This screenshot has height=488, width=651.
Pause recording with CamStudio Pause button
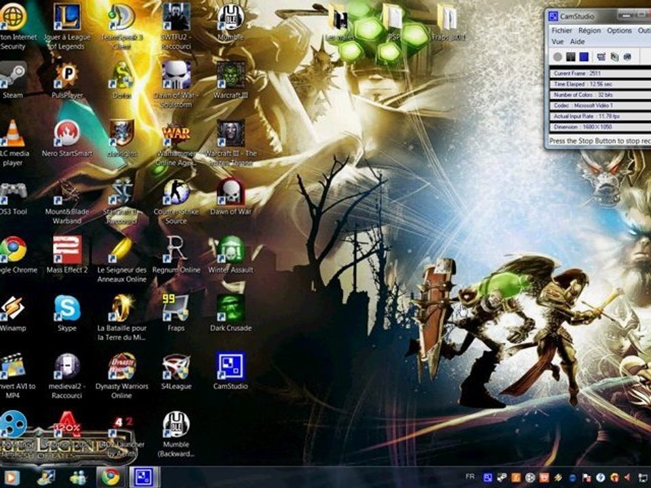[x=571, y=57]
